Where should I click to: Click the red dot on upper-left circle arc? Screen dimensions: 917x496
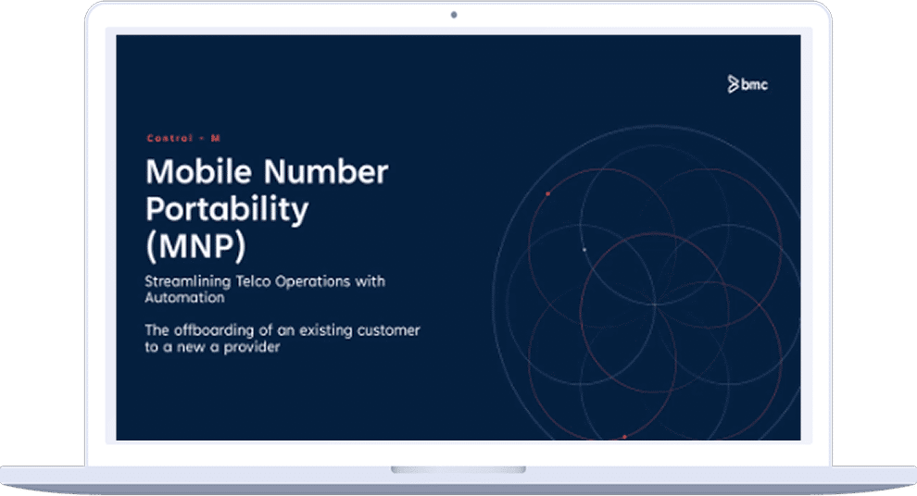point(547,193)
